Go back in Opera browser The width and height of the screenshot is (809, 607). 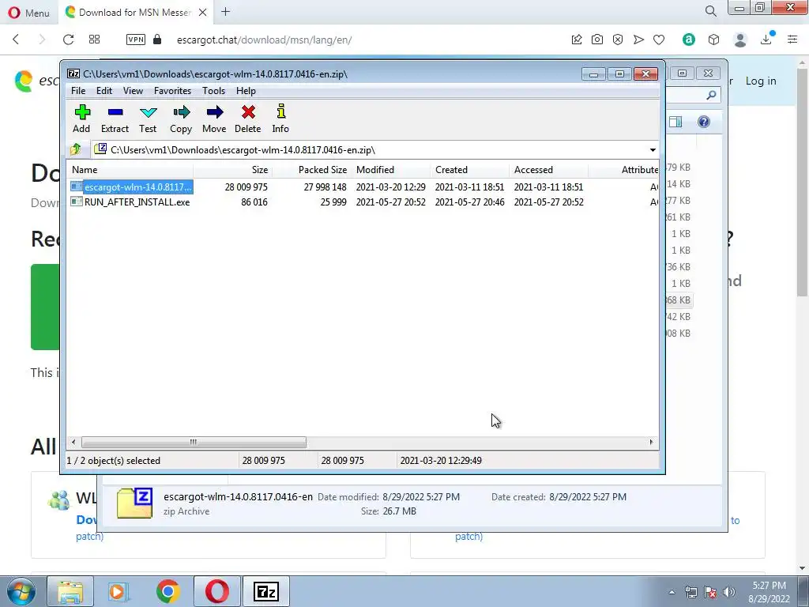(16, 40)
